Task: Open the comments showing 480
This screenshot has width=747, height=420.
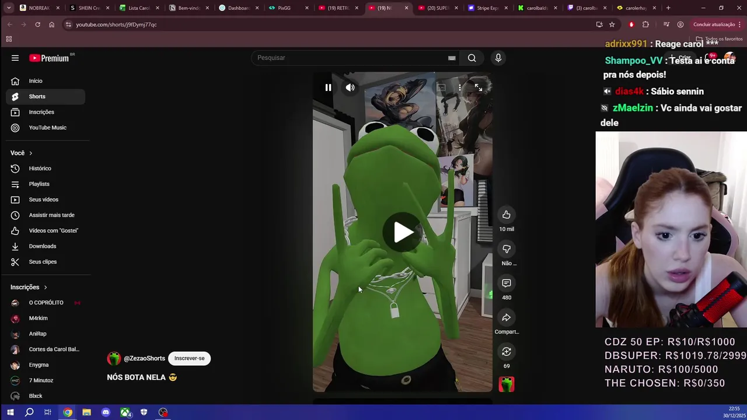Action: (x=507, y=283)
